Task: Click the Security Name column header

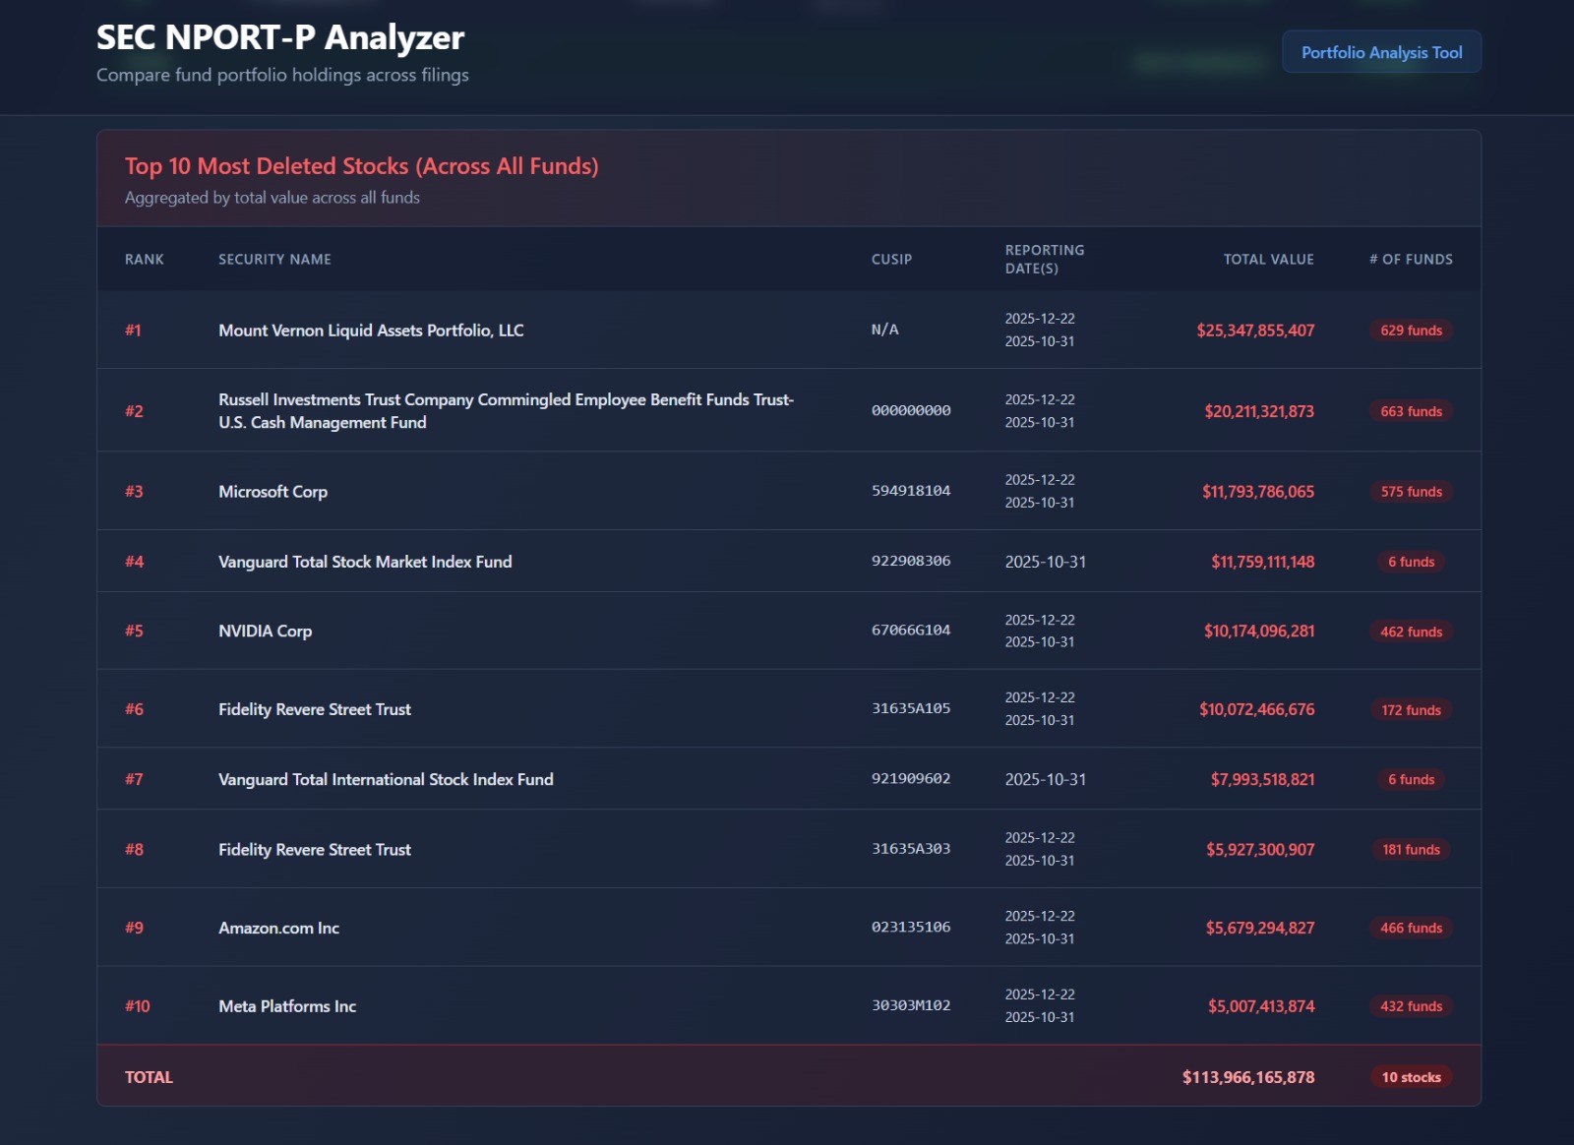Action: 274,260
